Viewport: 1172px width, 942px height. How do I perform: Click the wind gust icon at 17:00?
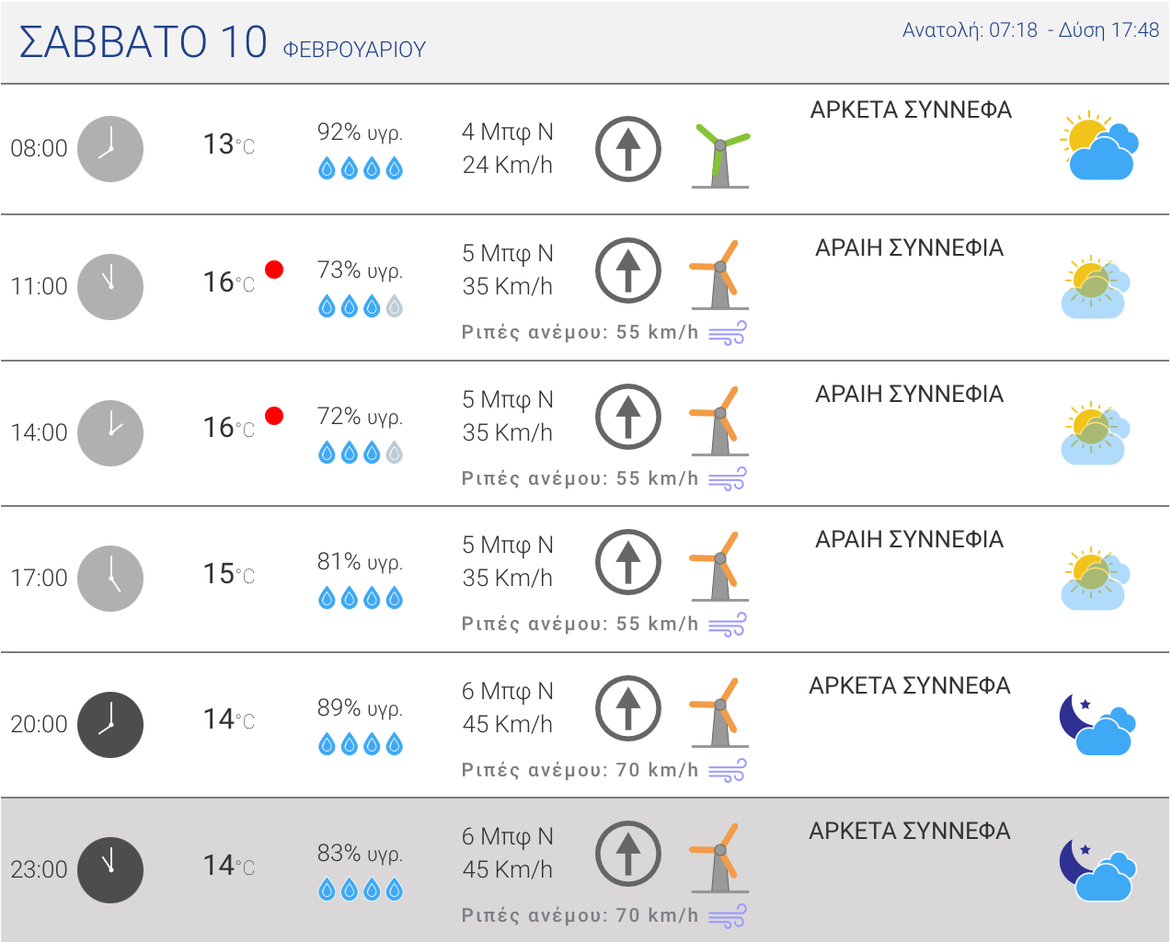[727, 625]
